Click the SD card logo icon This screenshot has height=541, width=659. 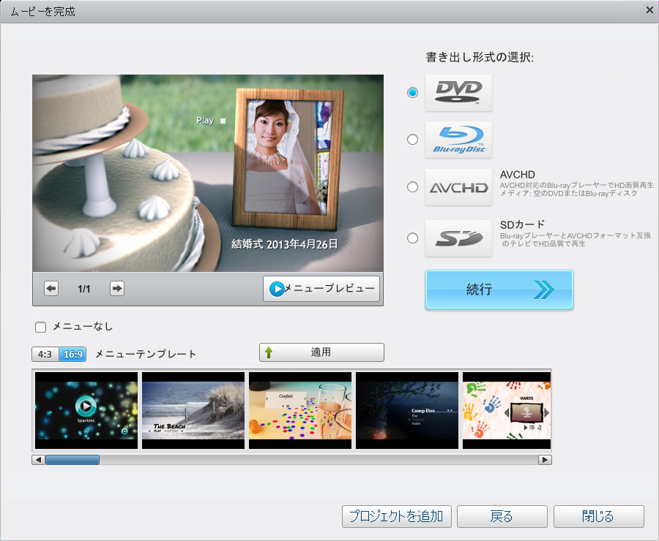[458, 238]
